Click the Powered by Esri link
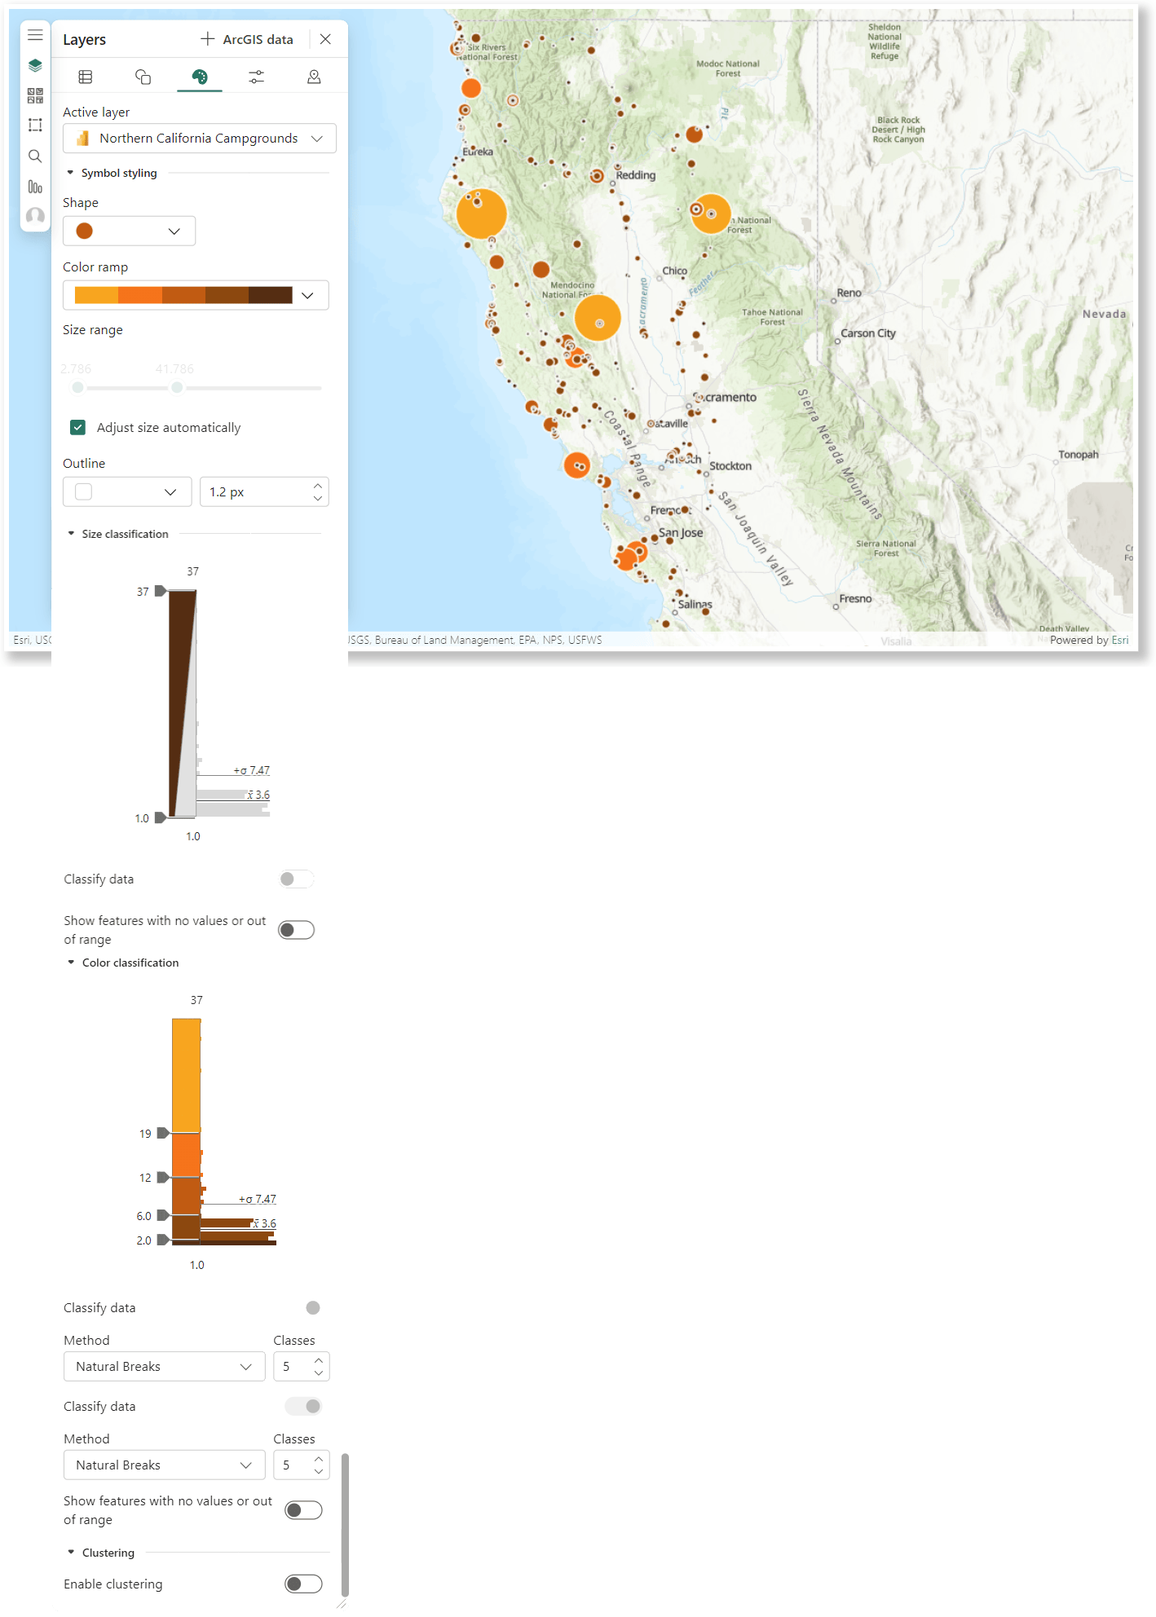Image resolution: width=1156 pixels, height=1617 pixels. [x=1089, y=640]
